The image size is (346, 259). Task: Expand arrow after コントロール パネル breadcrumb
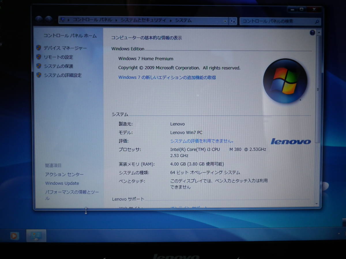point(116,20)
